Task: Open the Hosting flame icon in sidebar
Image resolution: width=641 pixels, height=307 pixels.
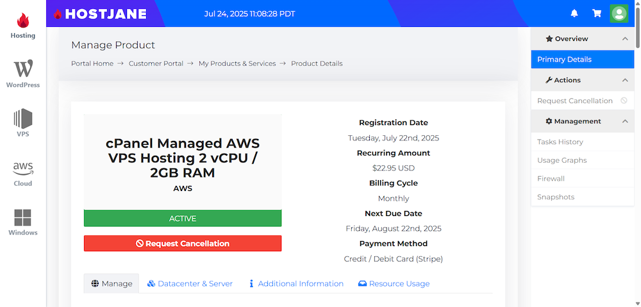Action: (x=23, y=21)
